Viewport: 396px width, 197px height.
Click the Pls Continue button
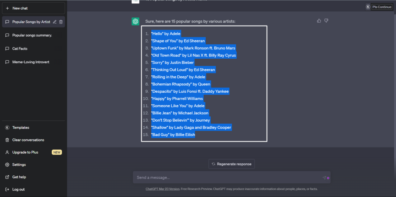click(382, 7)
